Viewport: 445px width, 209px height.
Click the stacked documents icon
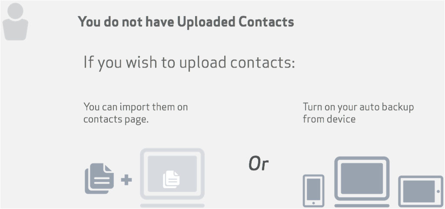pyautogui.click(x=99, y=178)
